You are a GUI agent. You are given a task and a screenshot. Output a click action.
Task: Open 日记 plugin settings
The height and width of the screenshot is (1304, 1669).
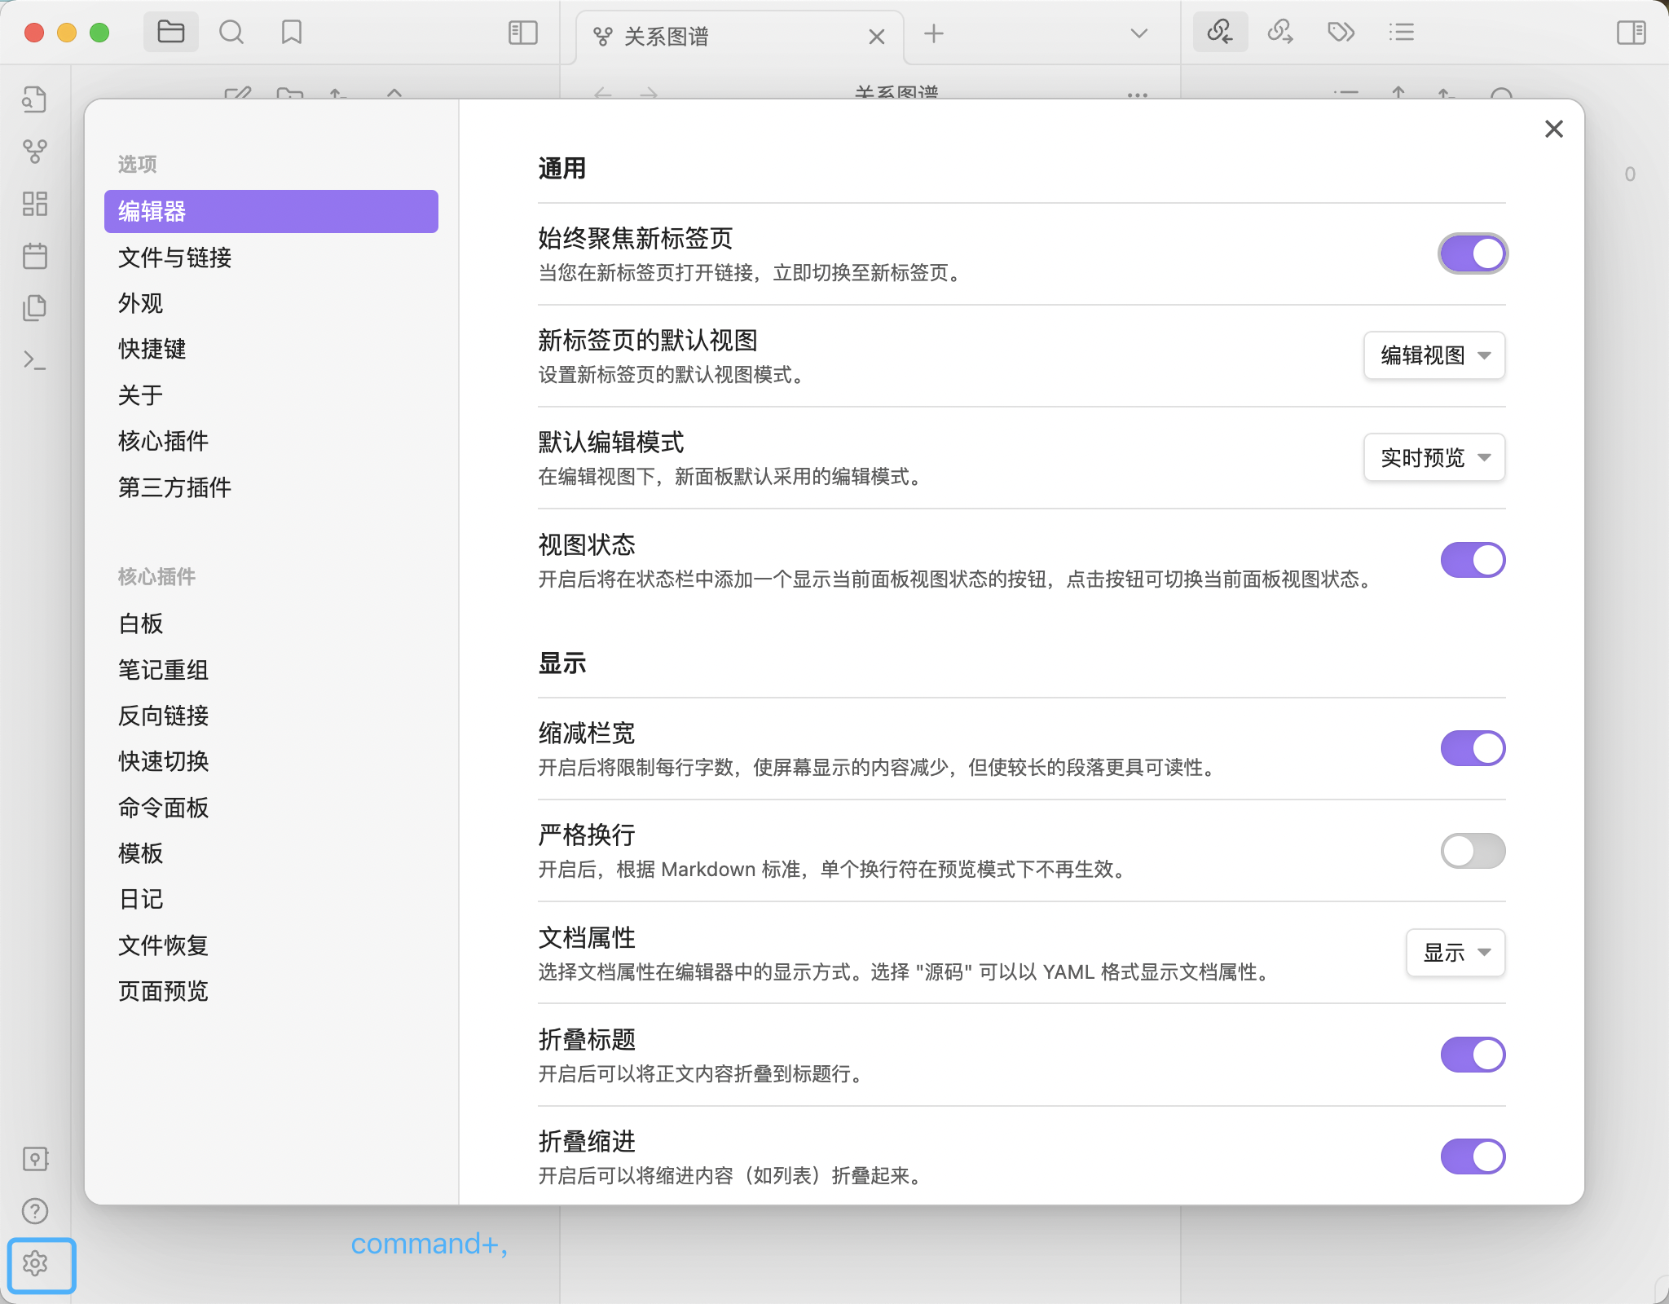click(271, 899)
